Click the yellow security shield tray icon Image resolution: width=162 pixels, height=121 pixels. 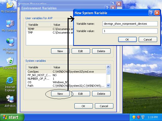(134, 117)
